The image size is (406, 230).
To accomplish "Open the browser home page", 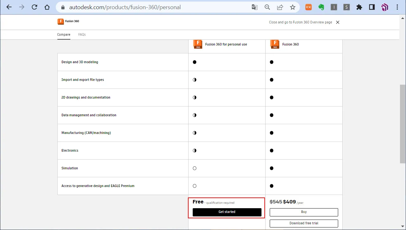I will [x=47, y=7].
